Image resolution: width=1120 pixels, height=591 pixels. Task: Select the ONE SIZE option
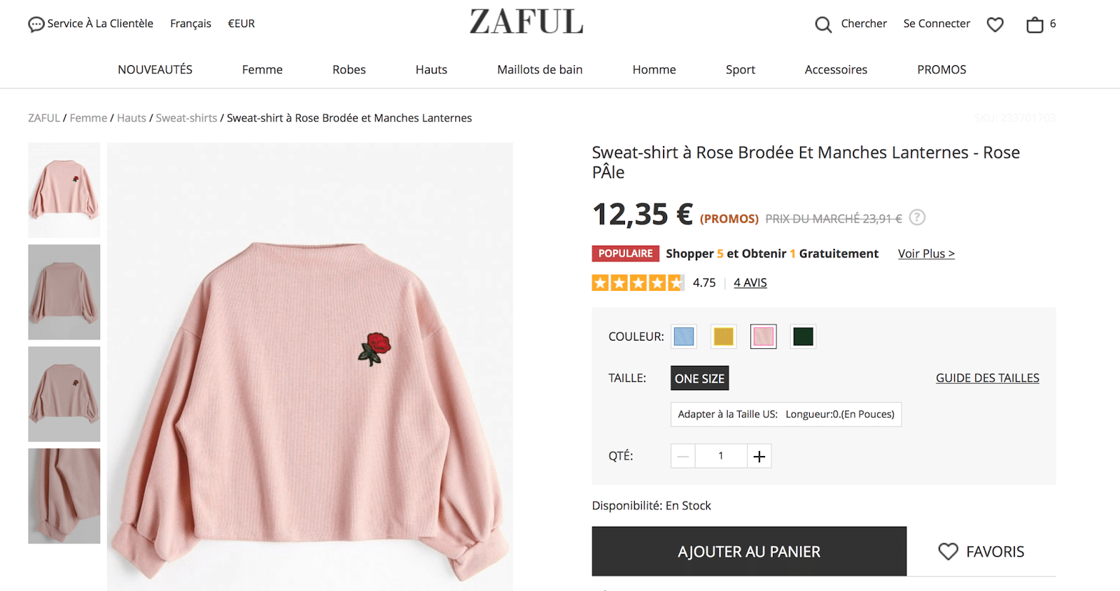pos(699,378)
